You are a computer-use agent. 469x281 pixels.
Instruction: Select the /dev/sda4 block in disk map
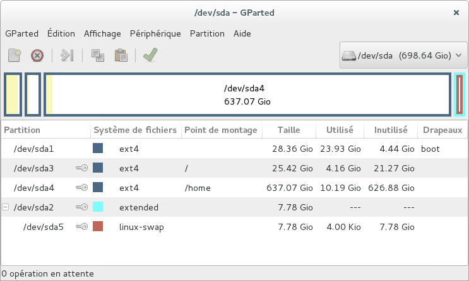pos(248,95)
